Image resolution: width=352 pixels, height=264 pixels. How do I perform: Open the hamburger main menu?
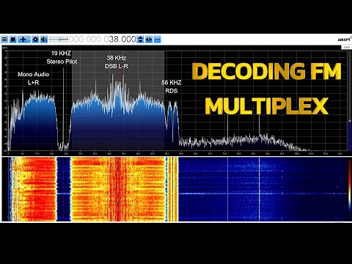click(4, 39)
